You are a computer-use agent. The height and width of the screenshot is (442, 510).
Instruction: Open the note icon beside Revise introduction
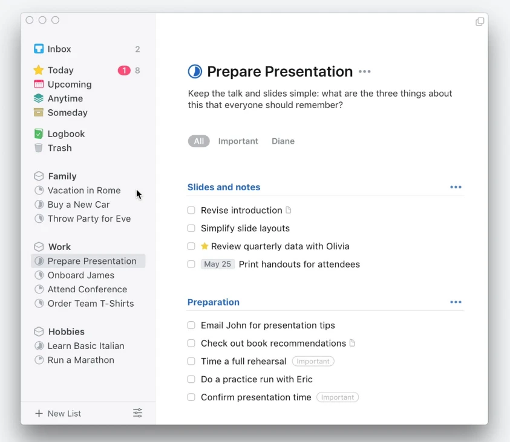287,210
